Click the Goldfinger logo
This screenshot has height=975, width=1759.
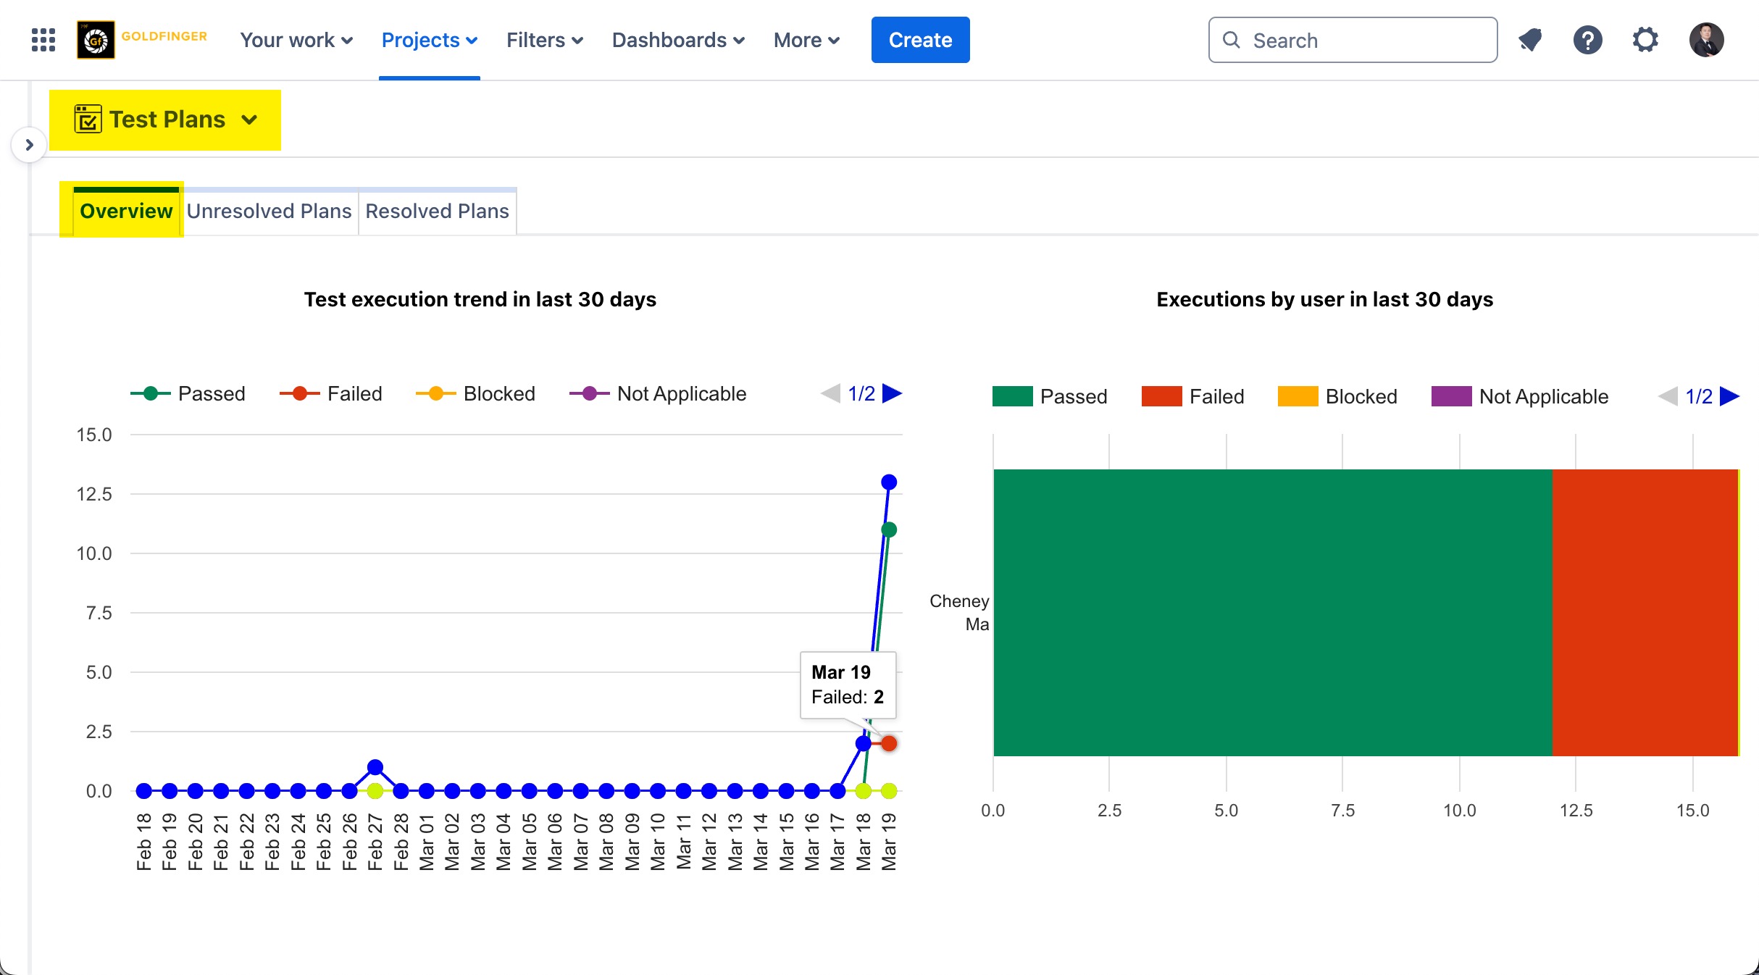(x=96, y=40)
